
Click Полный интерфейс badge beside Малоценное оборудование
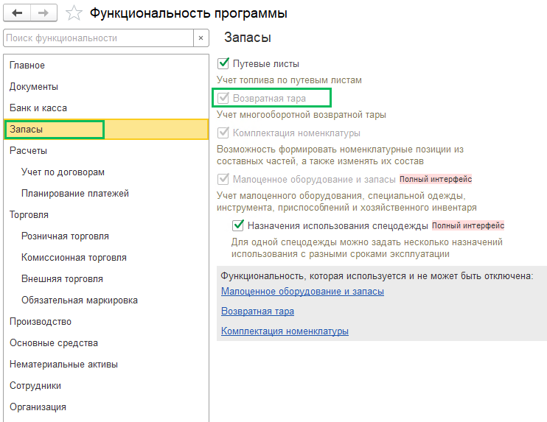pos(436,179)
